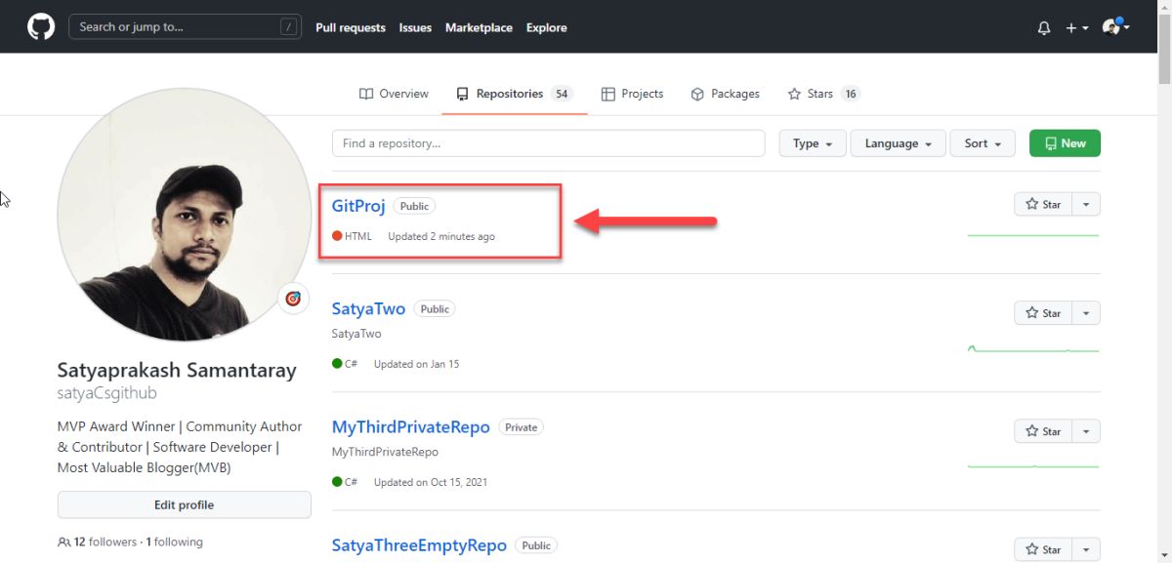The image size is (1172, 563).
Task: Expand the Language filter dropdown
Action: pyautogui.click(x=899, y=143)
